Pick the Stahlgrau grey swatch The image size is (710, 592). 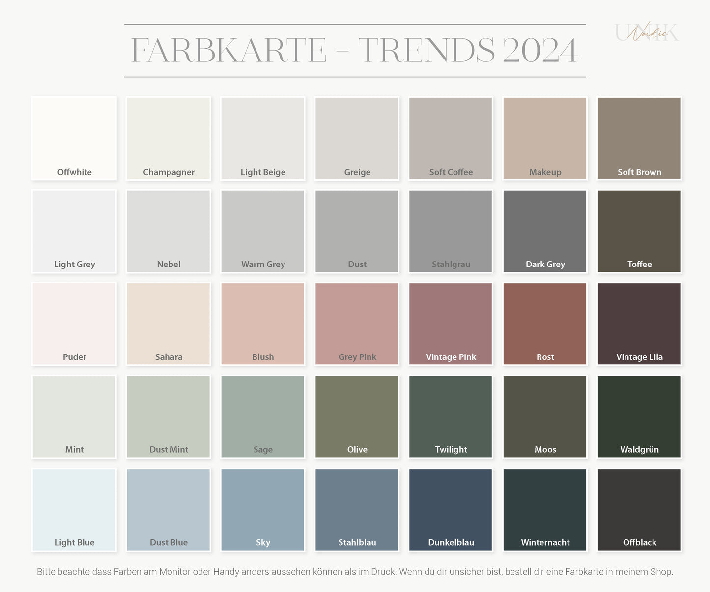pos(451,231)
